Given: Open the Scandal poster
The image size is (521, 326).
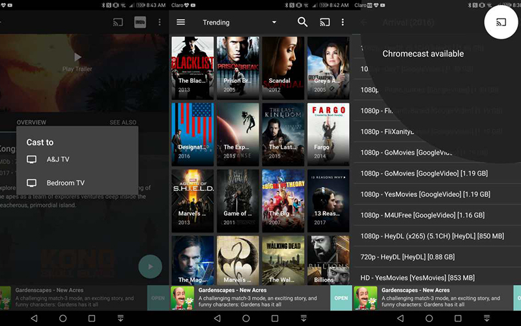Looking at the screenshot, I should coord(283,68).
